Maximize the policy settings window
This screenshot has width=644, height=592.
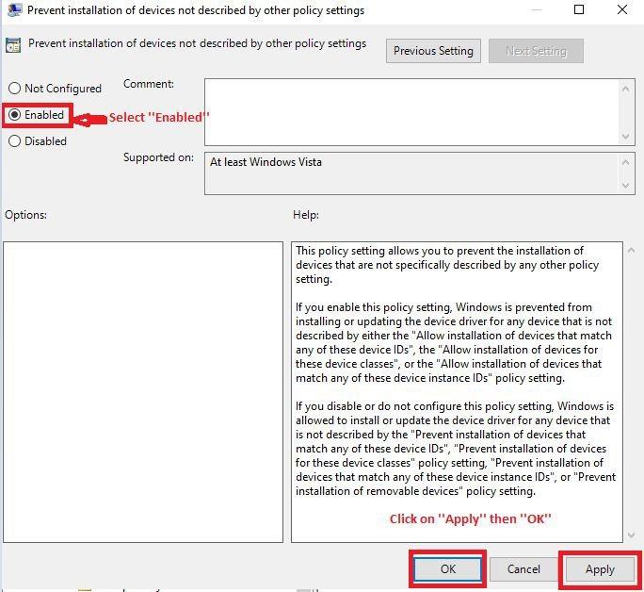coord(579,10)
